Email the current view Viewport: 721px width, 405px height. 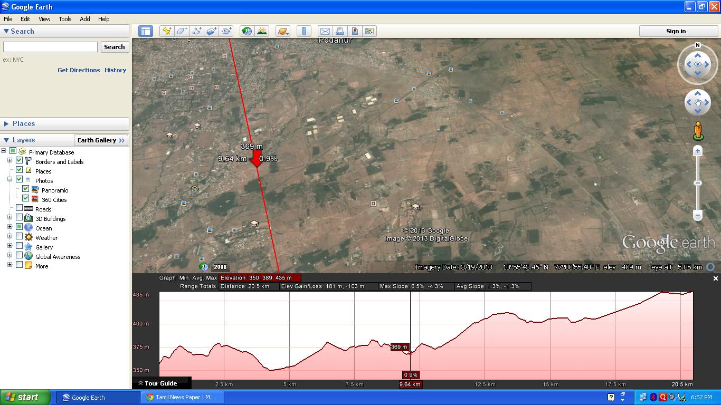click(325, 31)
